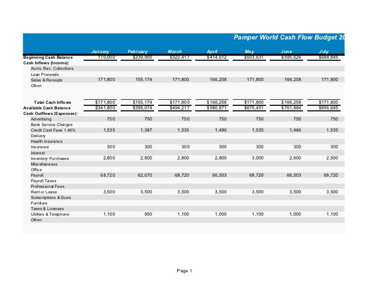The image size is (369, 285).
Task: Select January Total Cash Inflows $171,800
Action: 105,102
